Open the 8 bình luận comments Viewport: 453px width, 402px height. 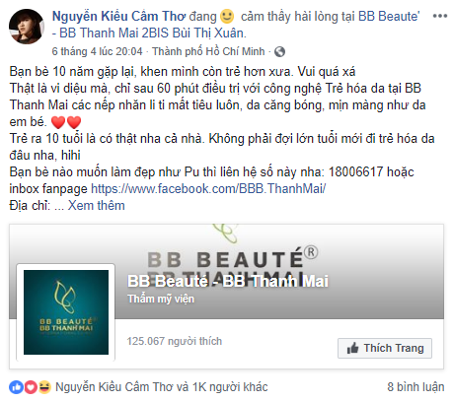(415, 387)
